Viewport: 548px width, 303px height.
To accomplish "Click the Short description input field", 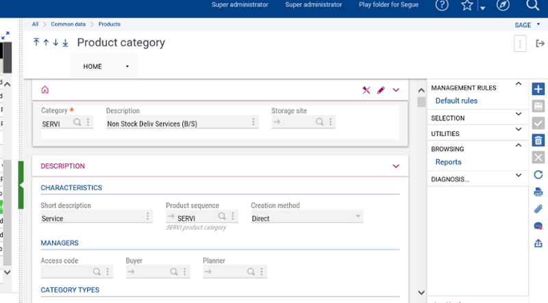I will click(92, 219).
